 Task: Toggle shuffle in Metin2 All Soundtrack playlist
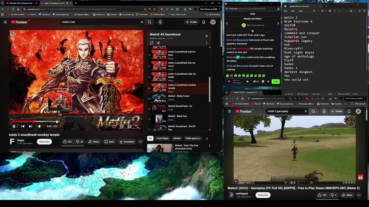(158, 43)
